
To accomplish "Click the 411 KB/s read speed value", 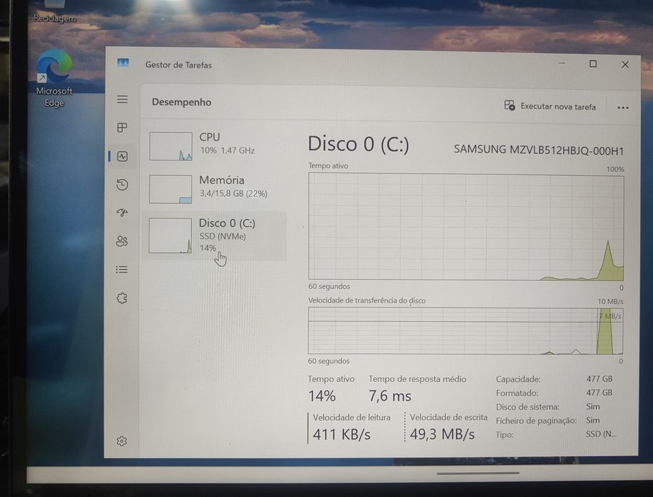I will pyautogui.click(x=342, y=435).
